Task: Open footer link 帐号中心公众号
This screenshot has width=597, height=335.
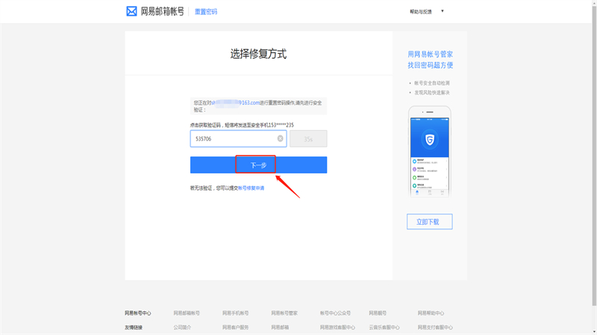Action: [335, 313]
